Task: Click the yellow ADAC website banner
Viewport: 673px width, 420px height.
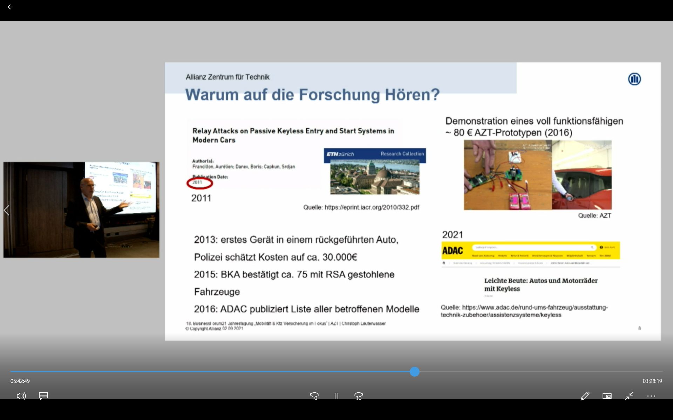Action: (x=530, y=251)
